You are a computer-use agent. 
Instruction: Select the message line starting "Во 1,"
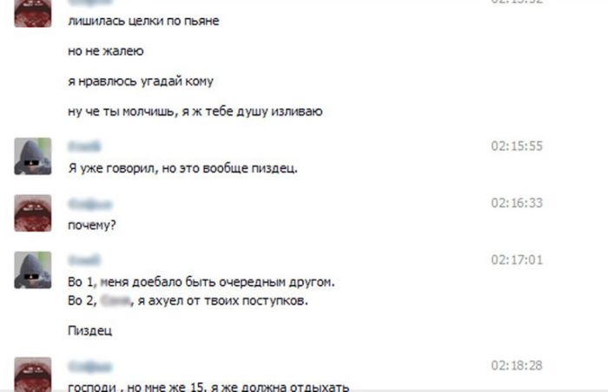click(x=202, y=282)
